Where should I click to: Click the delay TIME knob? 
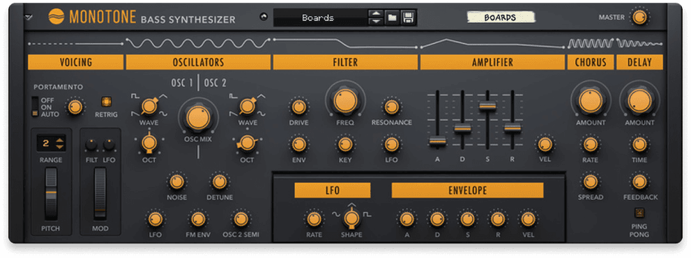click(x=639, y=144)
